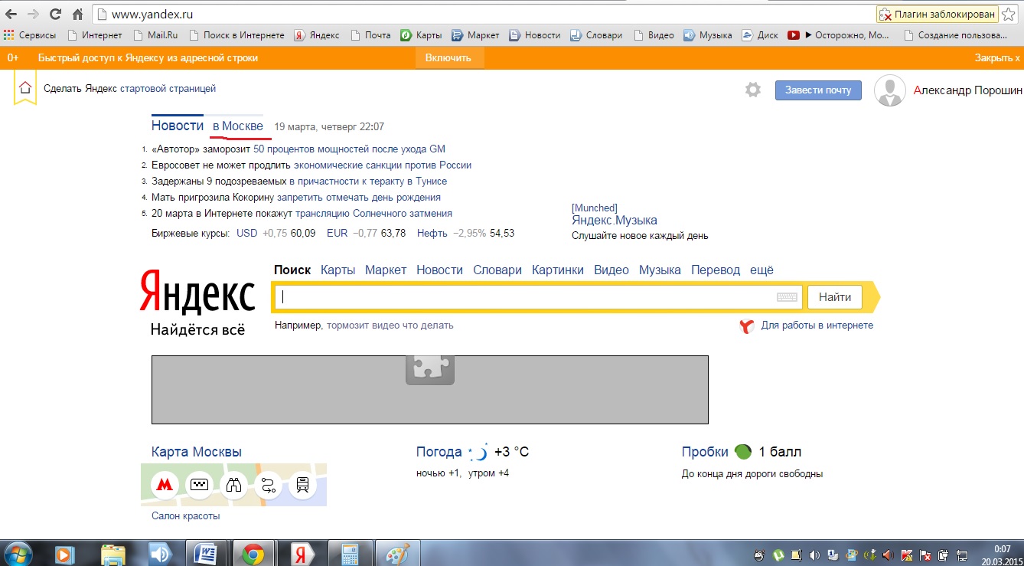Select Видео above the search box
1024x566 pixels.
611,270
